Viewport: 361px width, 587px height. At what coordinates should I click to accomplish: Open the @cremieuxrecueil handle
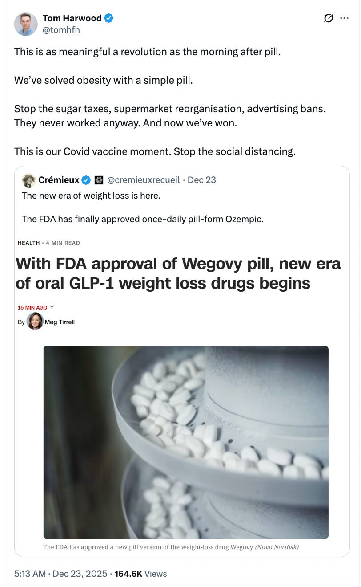click(144, 180)
